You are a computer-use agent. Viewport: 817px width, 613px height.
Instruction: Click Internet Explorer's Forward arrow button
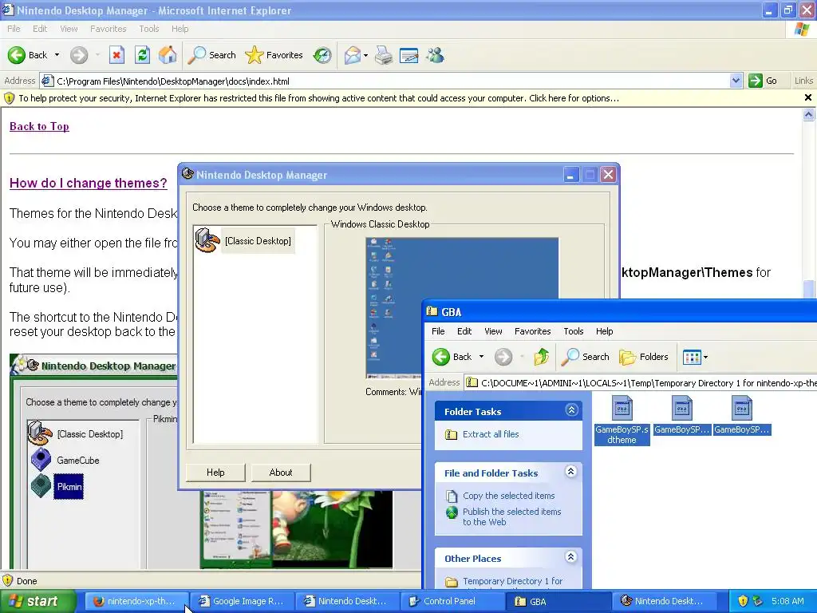click(79, 55)
